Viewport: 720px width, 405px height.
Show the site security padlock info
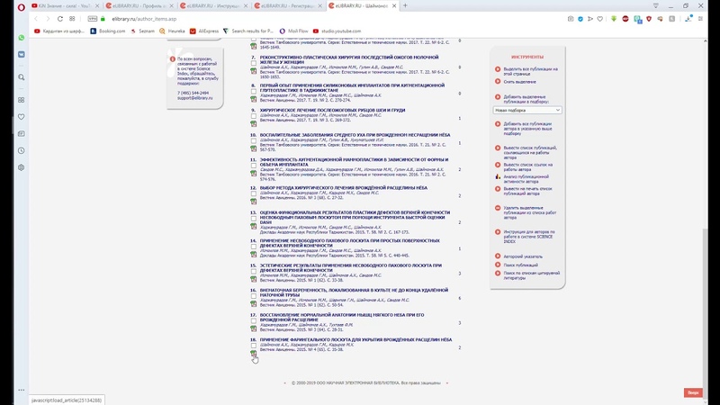[103, 19]
